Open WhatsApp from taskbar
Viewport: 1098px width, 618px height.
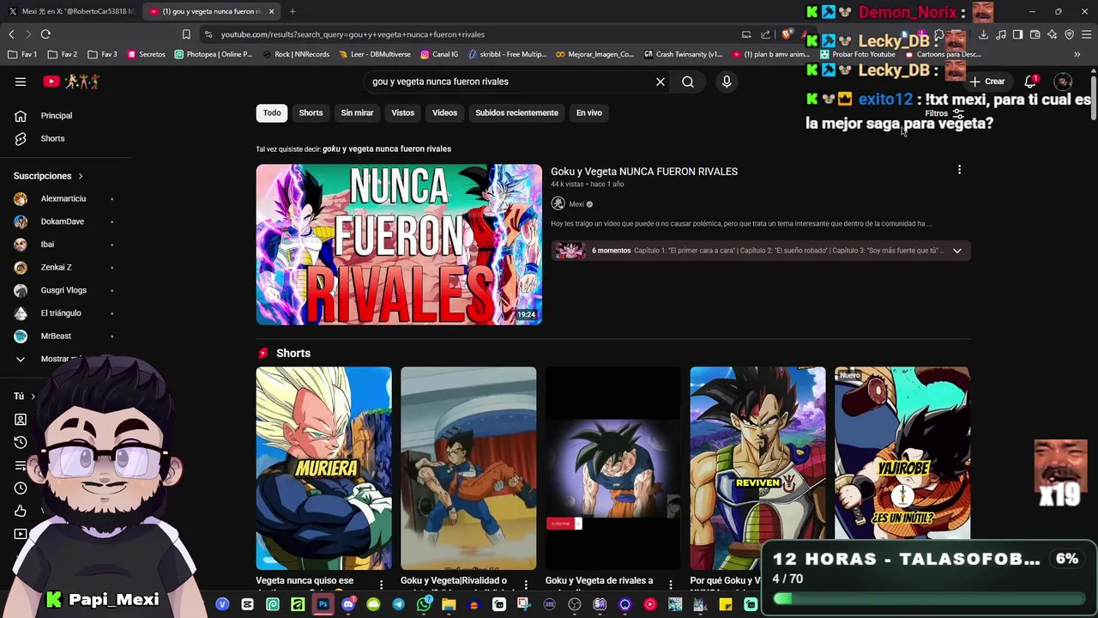coord(424,604)
